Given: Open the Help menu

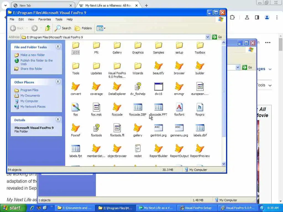Looking at the screenshot, I should [x=69, y=19].
